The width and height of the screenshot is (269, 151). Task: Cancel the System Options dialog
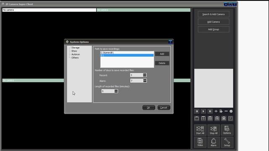coord(164,107)
